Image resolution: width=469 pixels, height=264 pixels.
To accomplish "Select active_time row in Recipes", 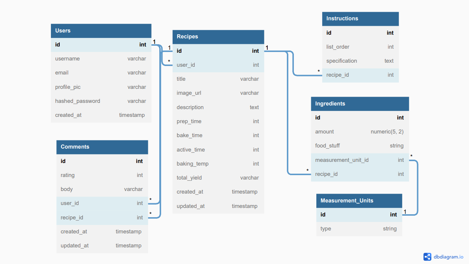I will tap(218, 150).
